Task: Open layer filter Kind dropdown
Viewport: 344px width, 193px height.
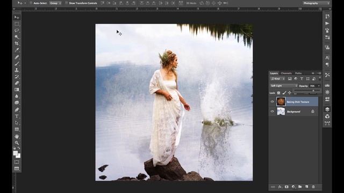Action: [x=277, y=79]
